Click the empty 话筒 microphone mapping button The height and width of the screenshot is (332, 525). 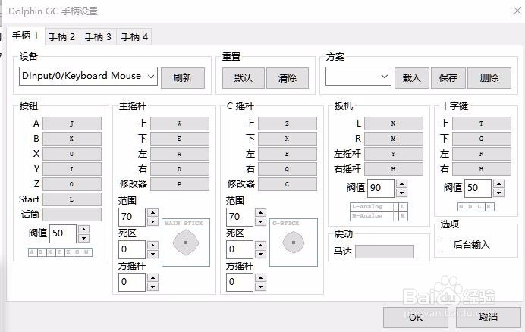pos(71,215)
